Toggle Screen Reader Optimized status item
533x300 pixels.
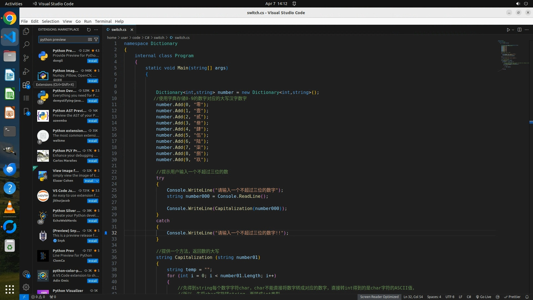379,297
